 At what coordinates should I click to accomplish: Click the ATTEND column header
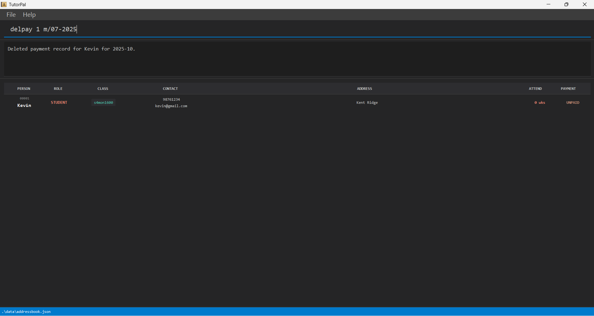[535, 89]
